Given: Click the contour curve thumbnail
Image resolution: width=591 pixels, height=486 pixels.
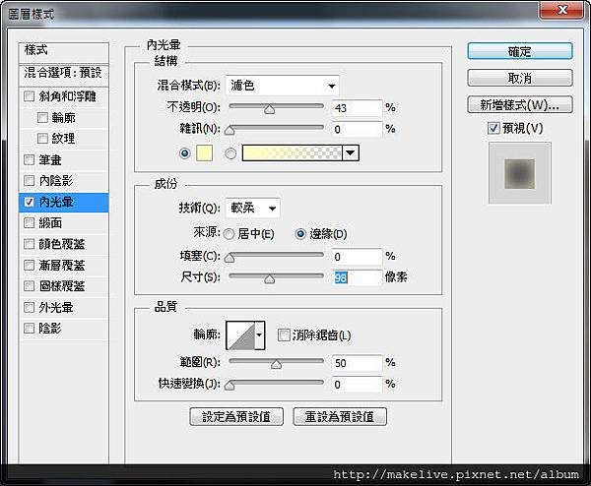Looking at the screenshot, I should click(240, 335).
